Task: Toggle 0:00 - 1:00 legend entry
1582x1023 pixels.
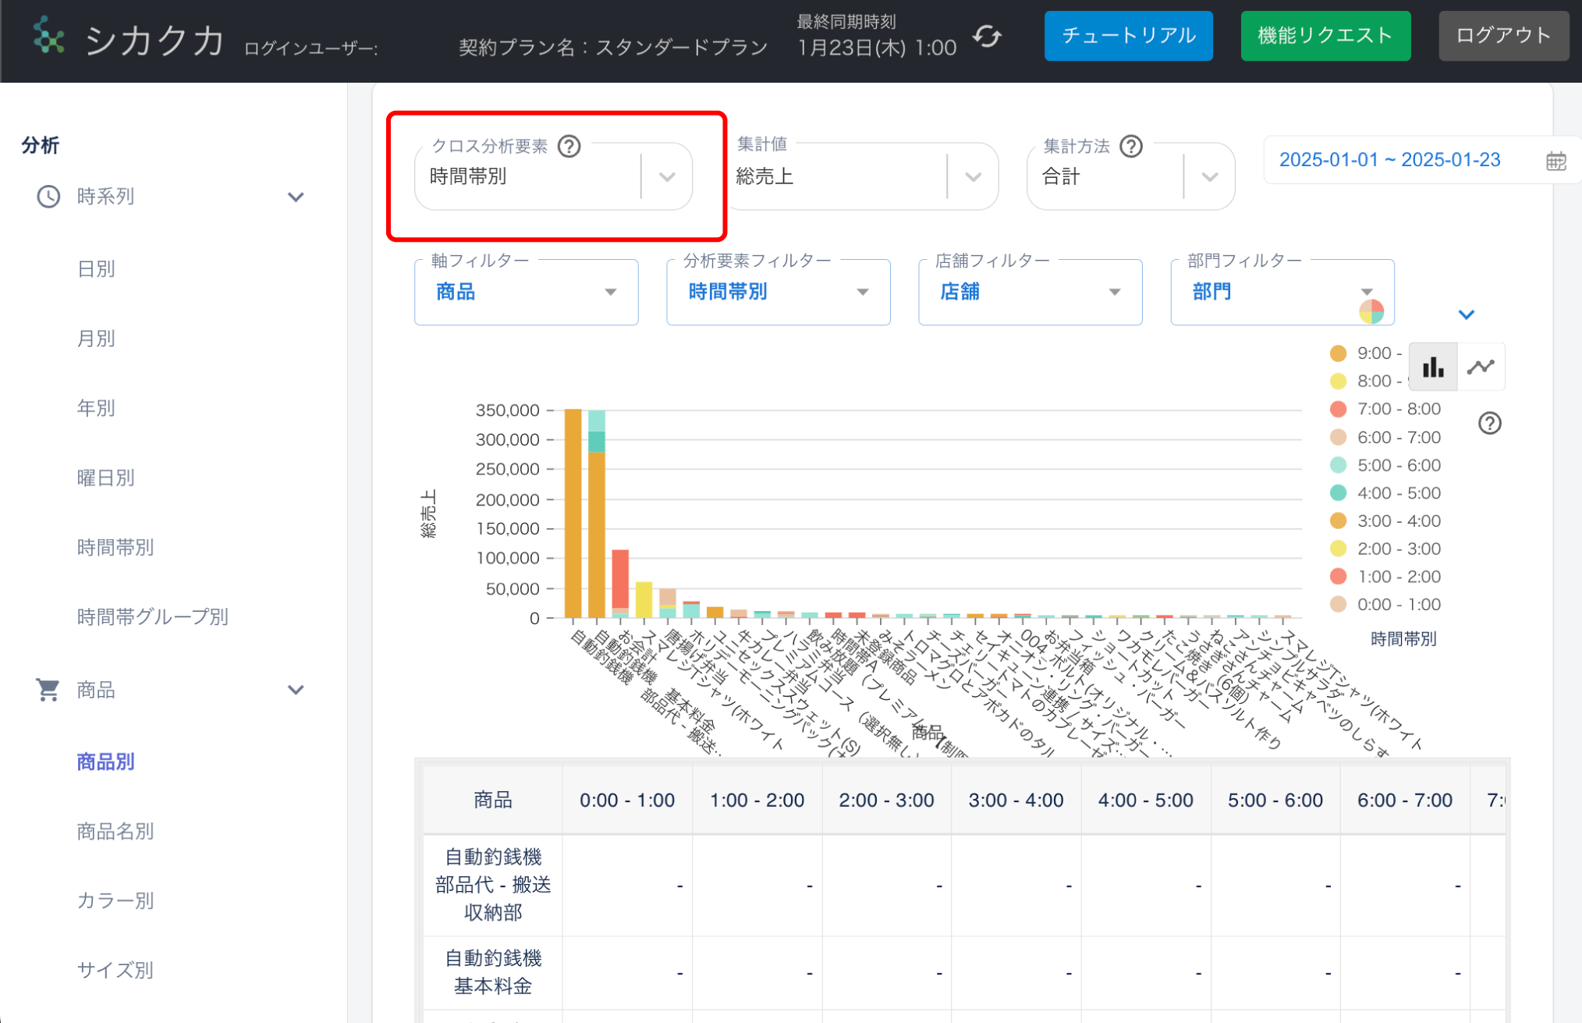Action: [1385, 605]
